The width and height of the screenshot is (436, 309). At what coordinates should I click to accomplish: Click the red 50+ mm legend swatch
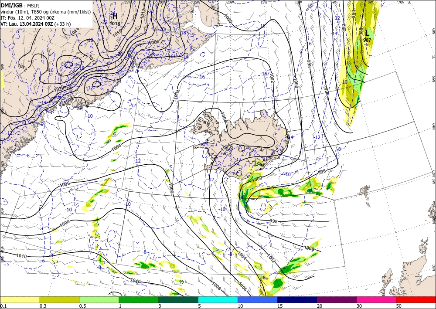416,299
